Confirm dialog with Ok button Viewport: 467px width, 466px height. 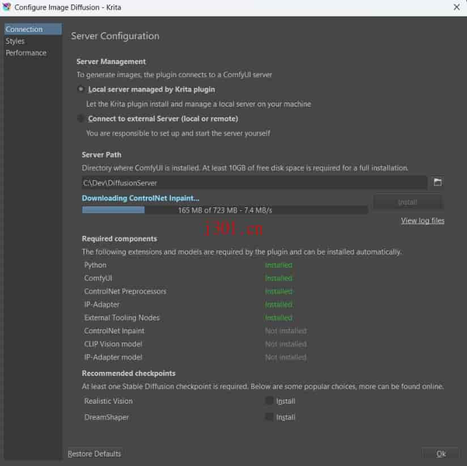point(440,454)
